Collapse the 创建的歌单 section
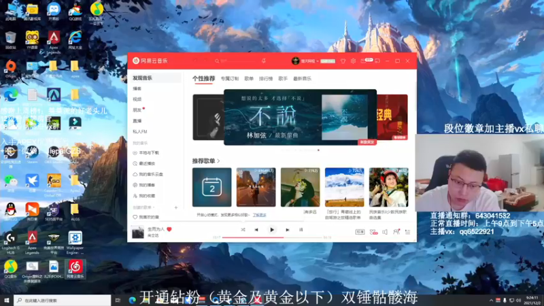 coord(143,207)
